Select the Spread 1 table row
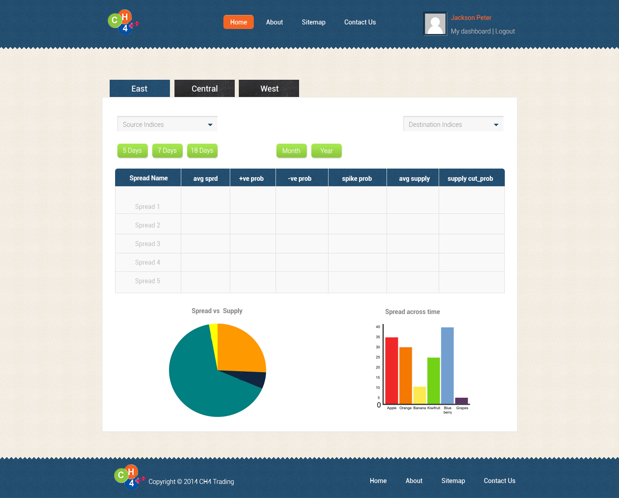 click(147, 206)
